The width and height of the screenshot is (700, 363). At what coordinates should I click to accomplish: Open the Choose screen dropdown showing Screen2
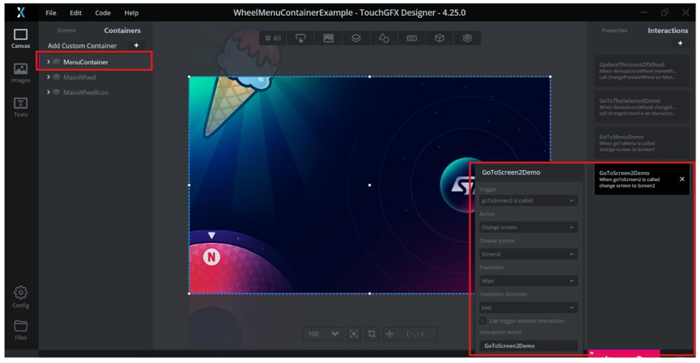528,254
